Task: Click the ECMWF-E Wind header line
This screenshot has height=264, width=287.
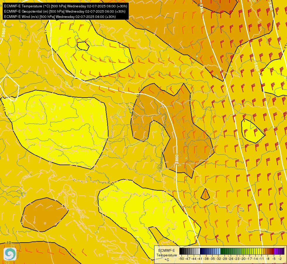Action: (x=60, y=17)
